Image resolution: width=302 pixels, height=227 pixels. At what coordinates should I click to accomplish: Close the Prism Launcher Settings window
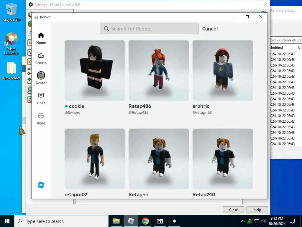click(266, 4)
